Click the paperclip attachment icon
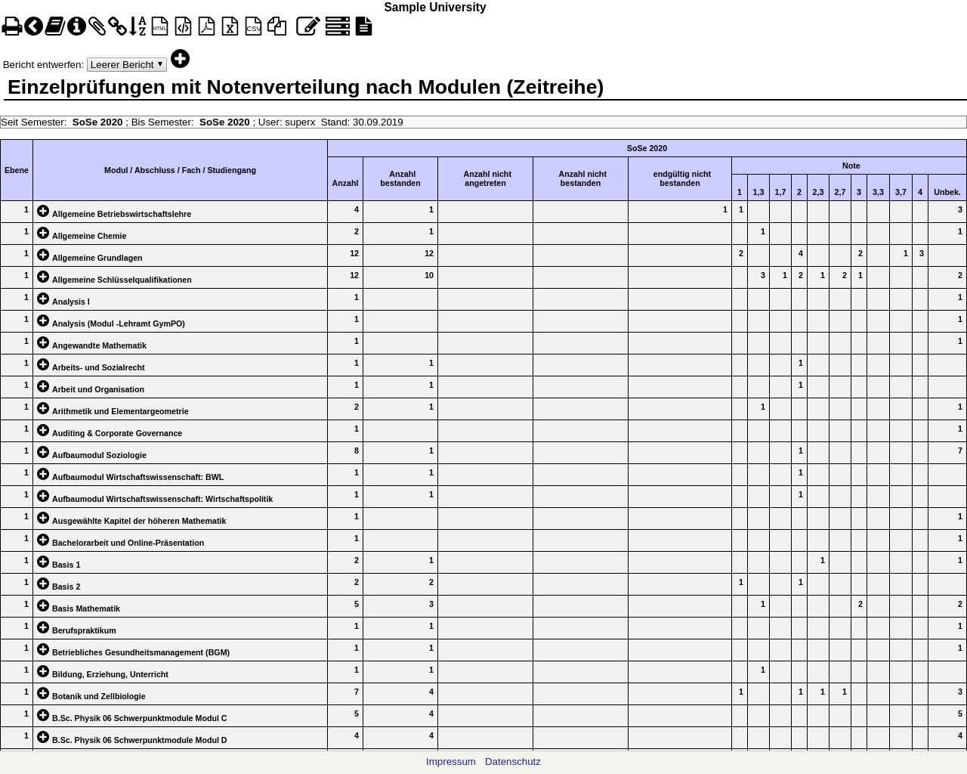967x774 pixels. point(97,27)
